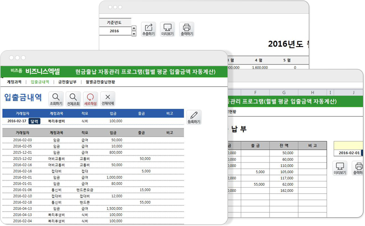Click the 5월 column header in back window
Screen dimensions: 365x226
pyautogui.click(x=287, y=60)
